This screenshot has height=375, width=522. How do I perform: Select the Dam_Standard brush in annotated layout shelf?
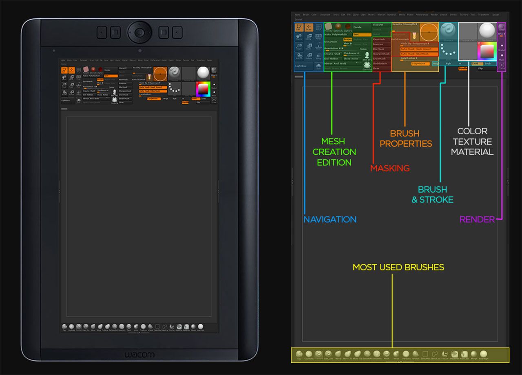click(x=328, y=354)
